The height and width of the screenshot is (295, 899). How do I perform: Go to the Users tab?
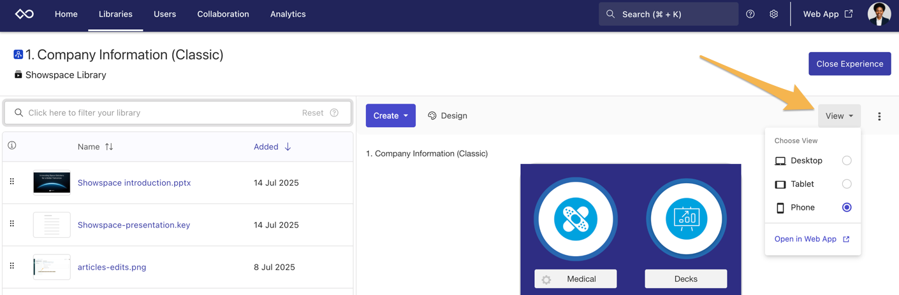(164, 14)
